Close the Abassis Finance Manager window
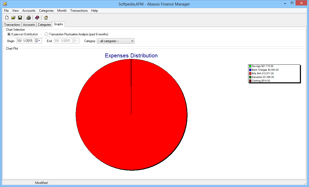 click(301, 3)
